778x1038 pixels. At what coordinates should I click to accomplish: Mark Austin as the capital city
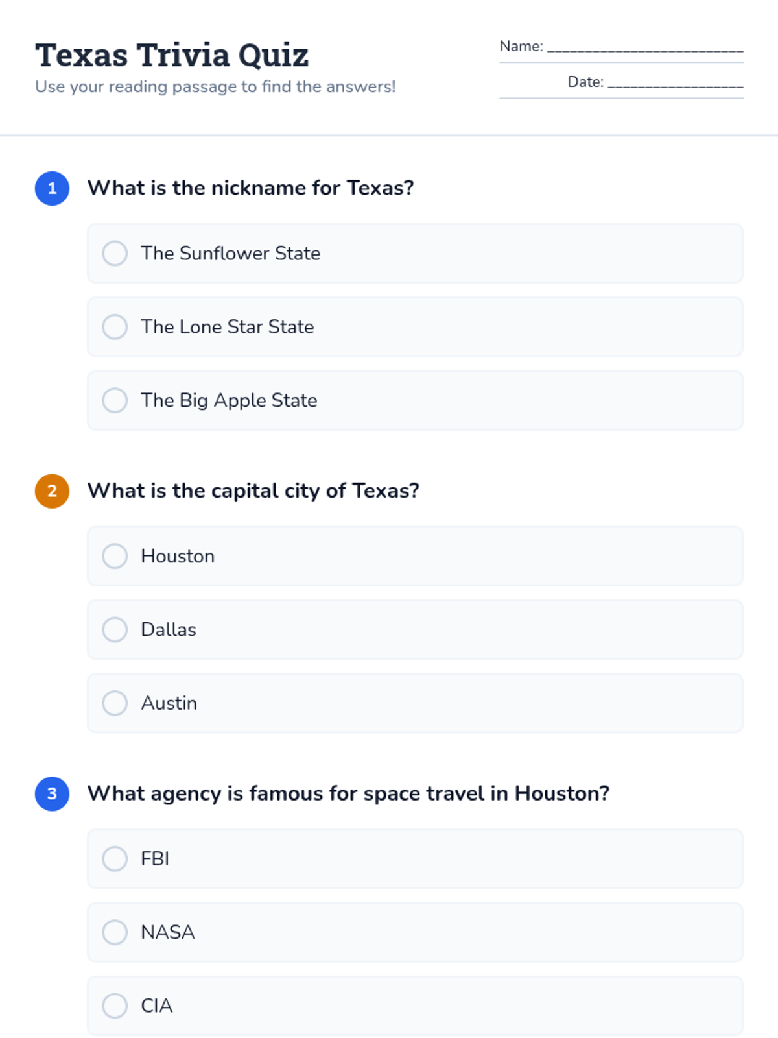(x=115, y=703)
